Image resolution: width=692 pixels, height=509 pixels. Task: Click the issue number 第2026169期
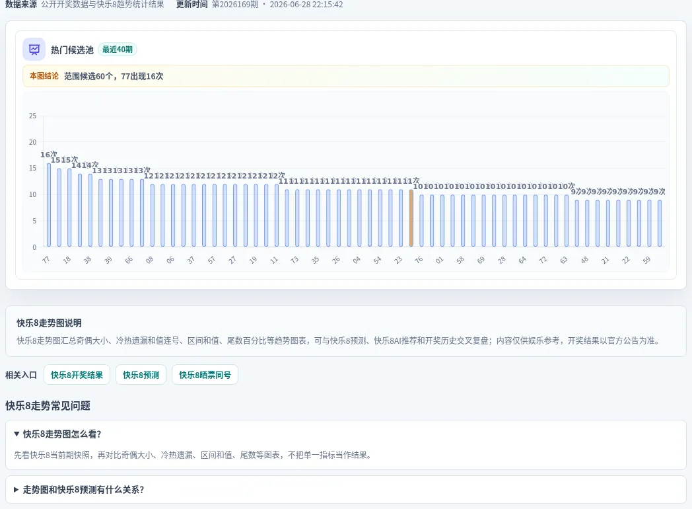point(235,5)
